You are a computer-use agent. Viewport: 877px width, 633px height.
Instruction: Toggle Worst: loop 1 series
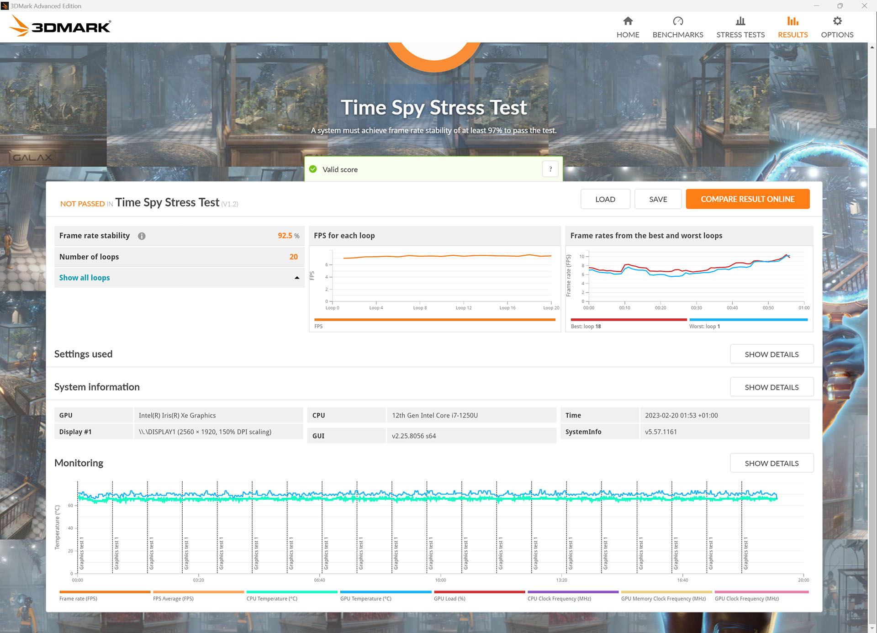pyautogui.click(x=748, y=323)
